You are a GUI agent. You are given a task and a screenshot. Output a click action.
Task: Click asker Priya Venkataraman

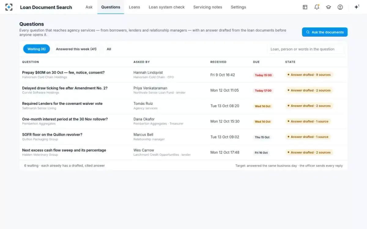click(150, 88)
